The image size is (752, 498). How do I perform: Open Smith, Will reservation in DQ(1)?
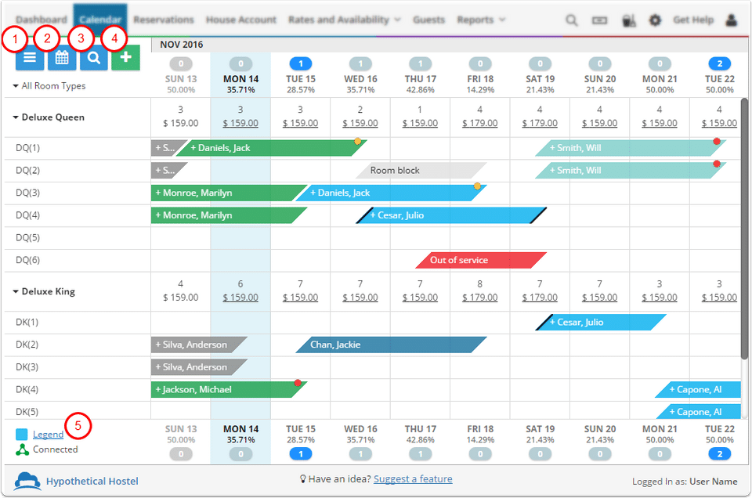point(631,148)
